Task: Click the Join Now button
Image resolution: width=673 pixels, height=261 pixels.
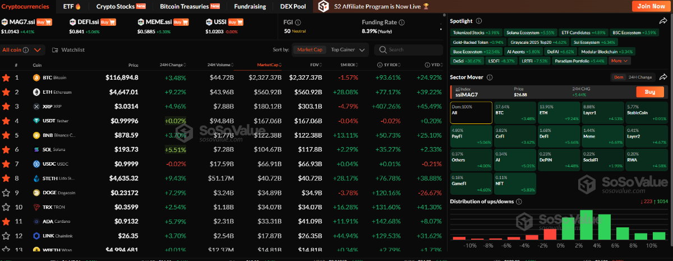Action: 651,6
